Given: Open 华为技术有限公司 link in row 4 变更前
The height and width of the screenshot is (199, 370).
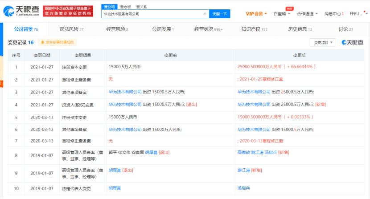Looking at the screenshot, I should [x=125, y=105].
